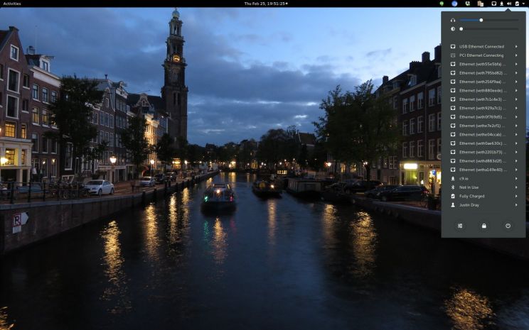Click the brightness icon beside the slider
The height and width of the screenshot is (330, 529).
tap(453, 29)
